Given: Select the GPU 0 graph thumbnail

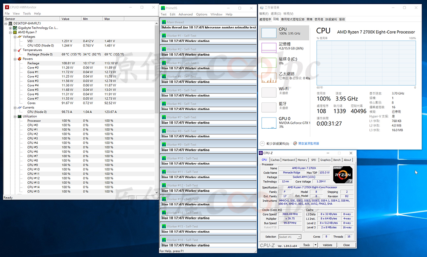Looking at the screenshot, I should pos(269,123).
